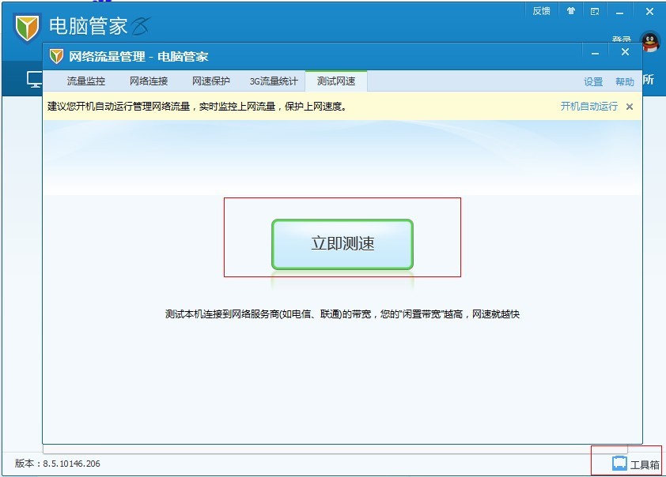Minimize the main 电脑管家 window

619,13
